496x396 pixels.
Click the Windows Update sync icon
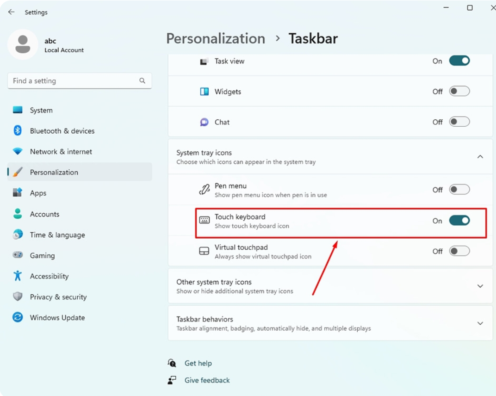[18, 317]
